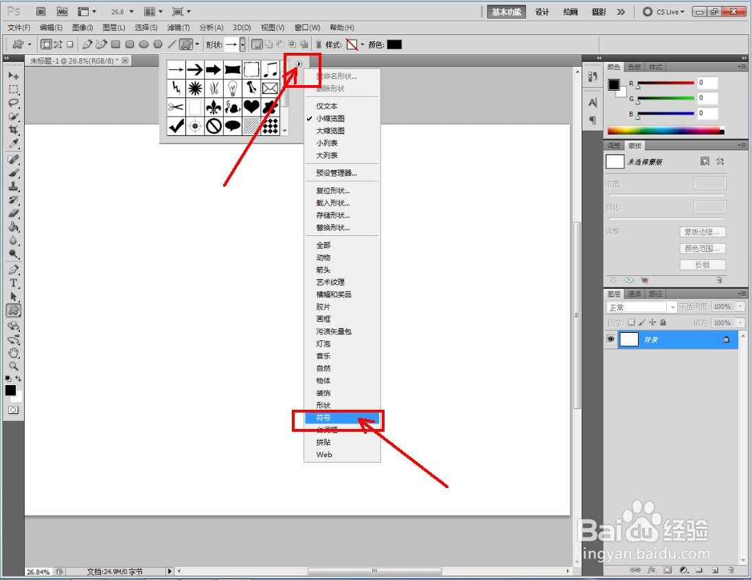Select the Custom Shape tool in toolbox
Viewport: 752px width, 580px height.
tap(14, 311)
